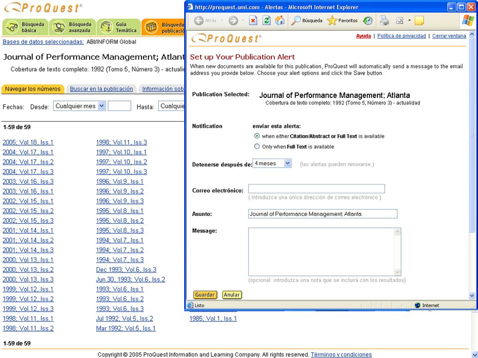Click the Asunto text field
Viewport: 478px width, 358px height.
click(323, 214)
